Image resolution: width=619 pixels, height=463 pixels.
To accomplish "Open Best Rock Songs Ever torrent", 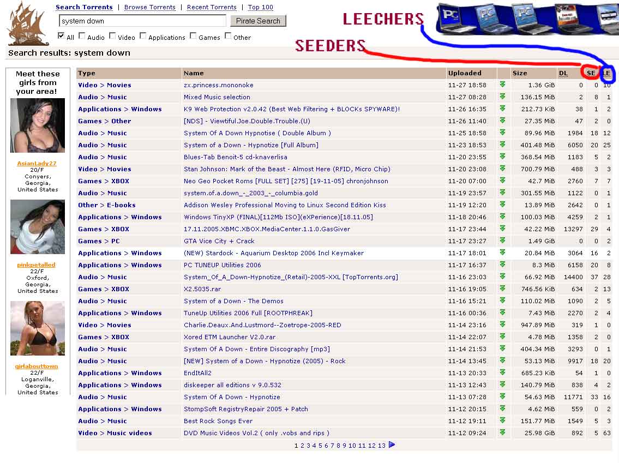I will (x=218, y=421).
